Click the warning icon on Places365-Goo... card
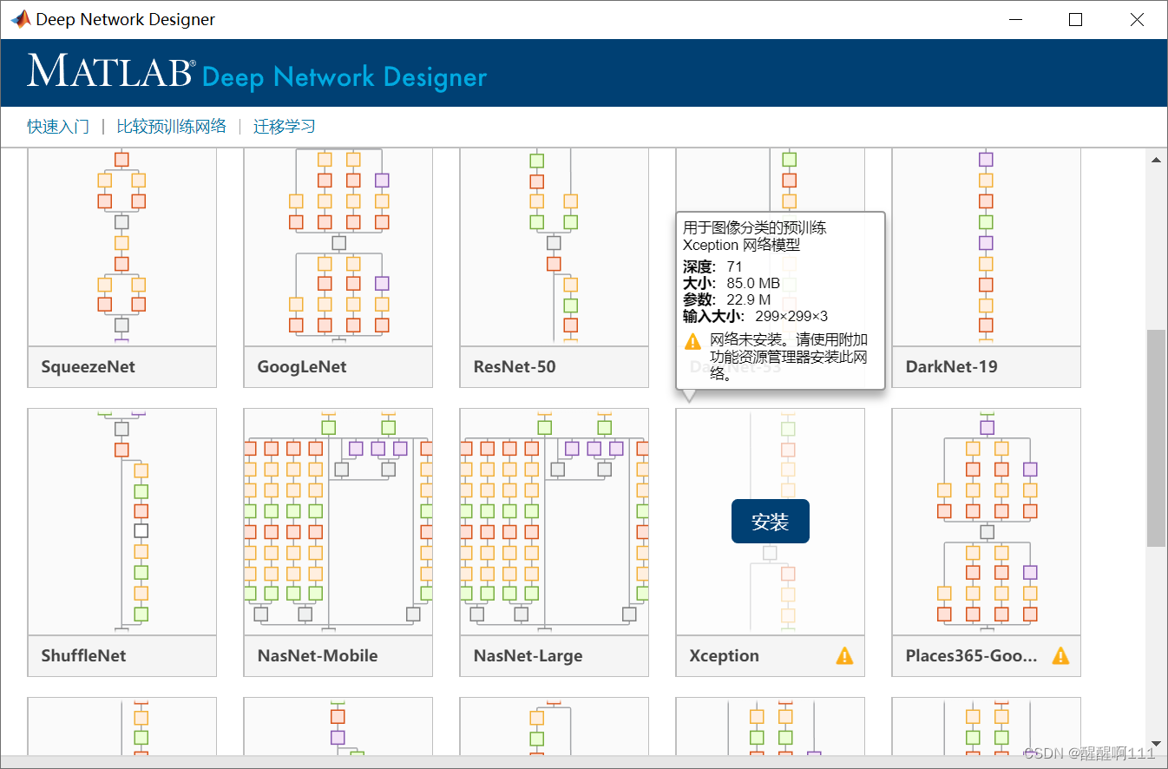 [1060, 656]
